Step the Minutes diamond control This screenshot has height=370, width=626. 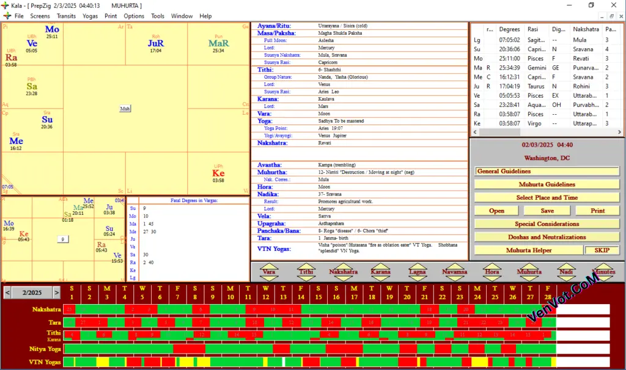[603, 272]
